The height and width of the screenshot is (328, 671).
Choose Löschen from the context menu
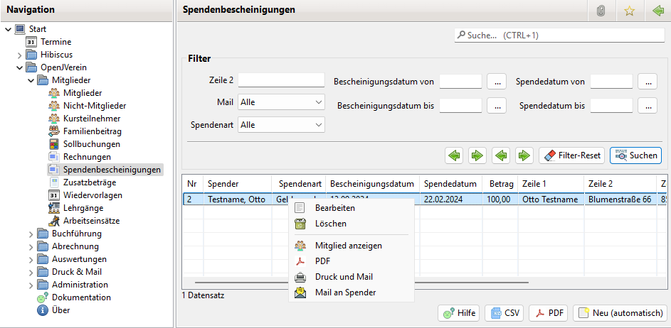330,224
